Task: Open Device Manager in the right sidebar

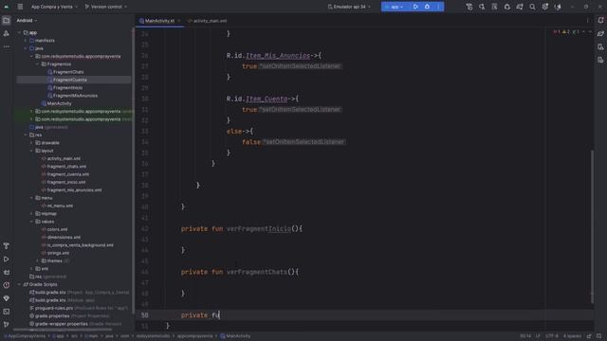Action: click(600, 46)
